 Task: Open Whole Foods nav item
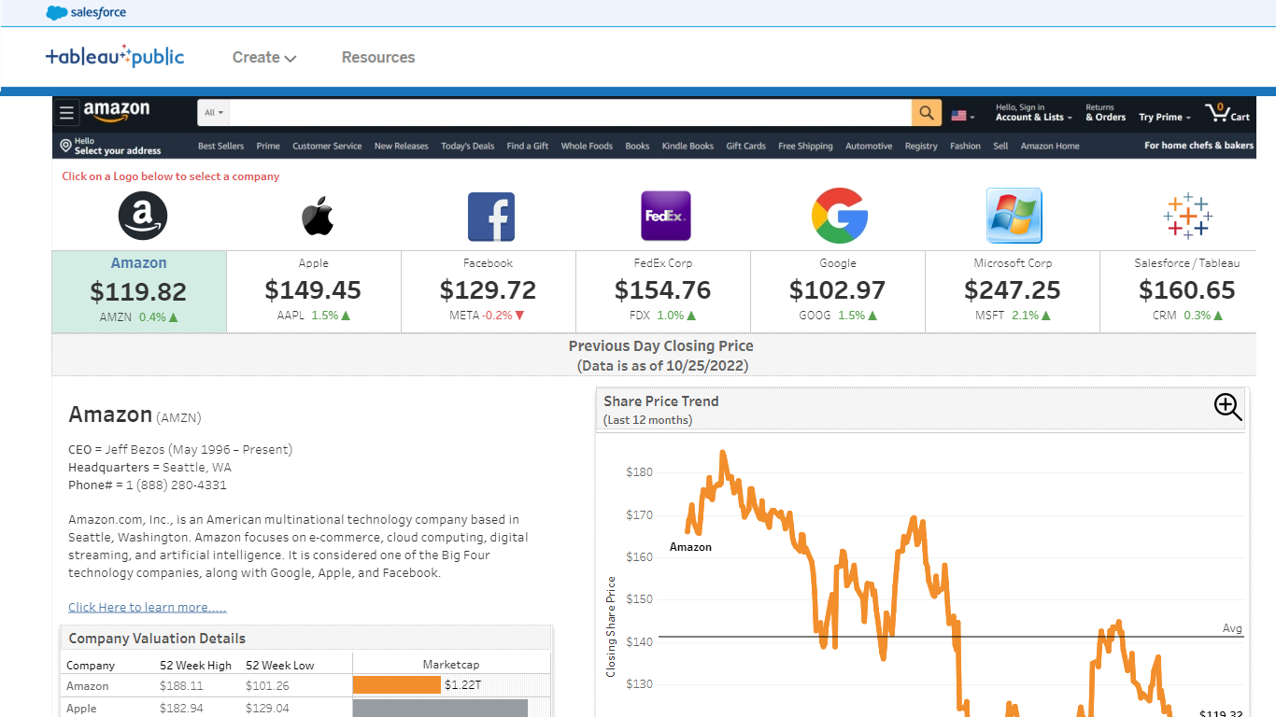587,146
